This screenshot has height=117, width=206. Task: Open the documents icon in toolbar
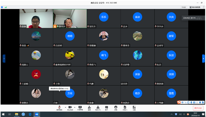pyautogui.click(x=125, y=108)
